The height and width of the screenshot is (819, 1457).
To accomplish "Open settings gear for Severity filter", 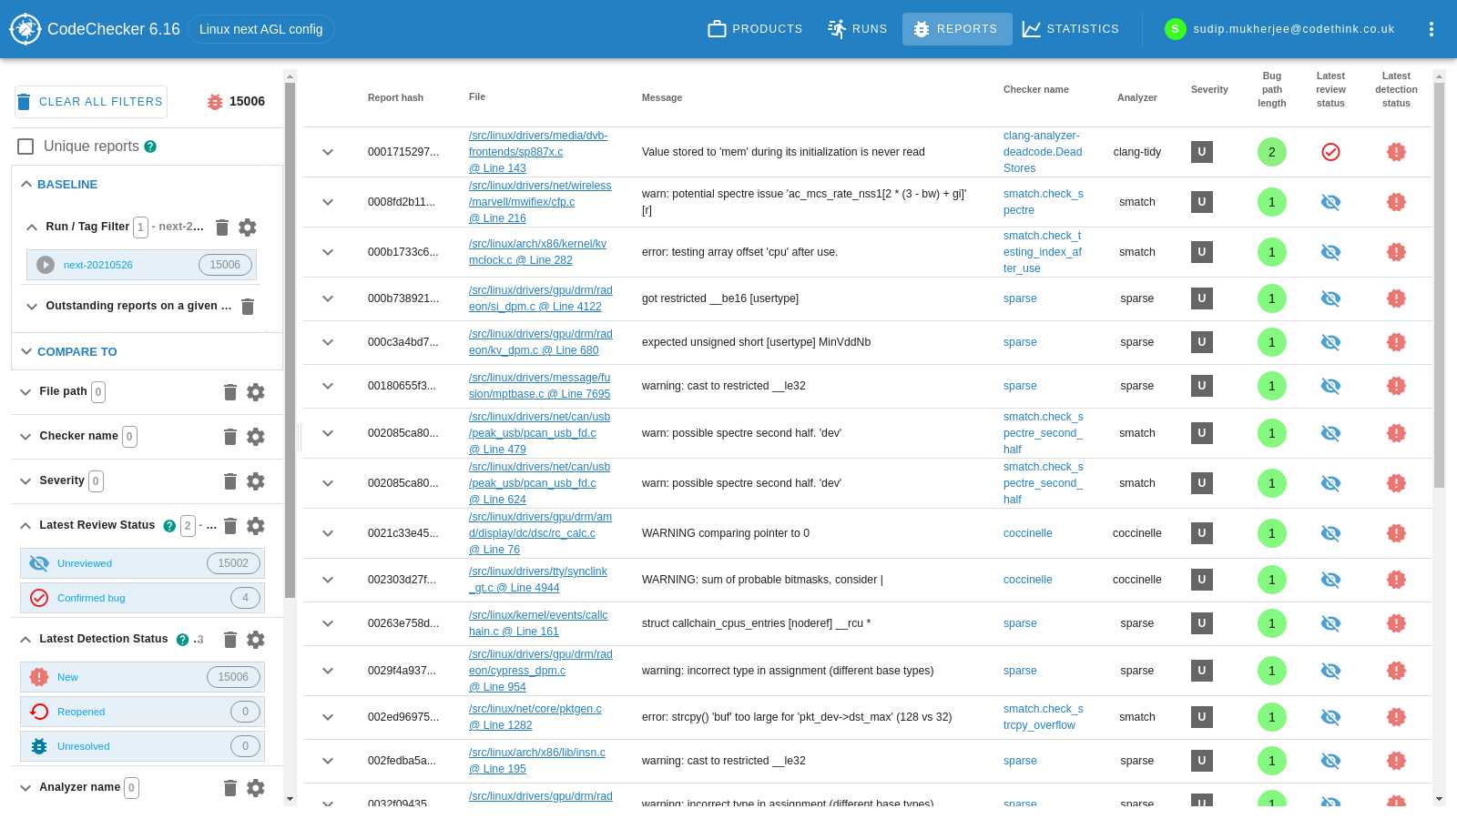I will click(256, 481).
